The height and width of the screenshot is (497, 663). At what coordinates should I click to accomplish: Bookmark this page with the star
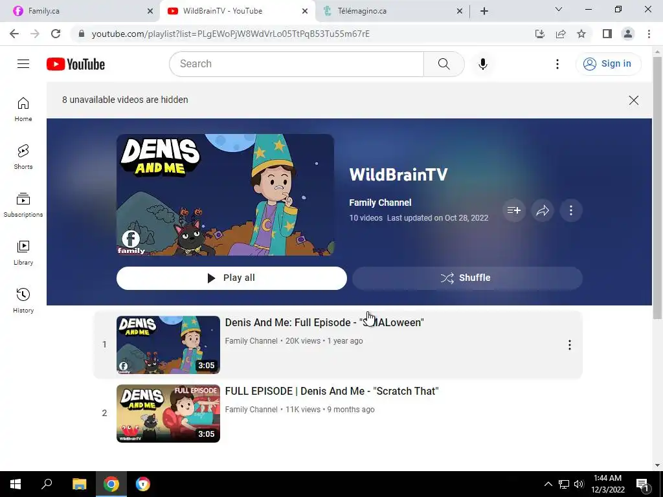pos(581,34)
